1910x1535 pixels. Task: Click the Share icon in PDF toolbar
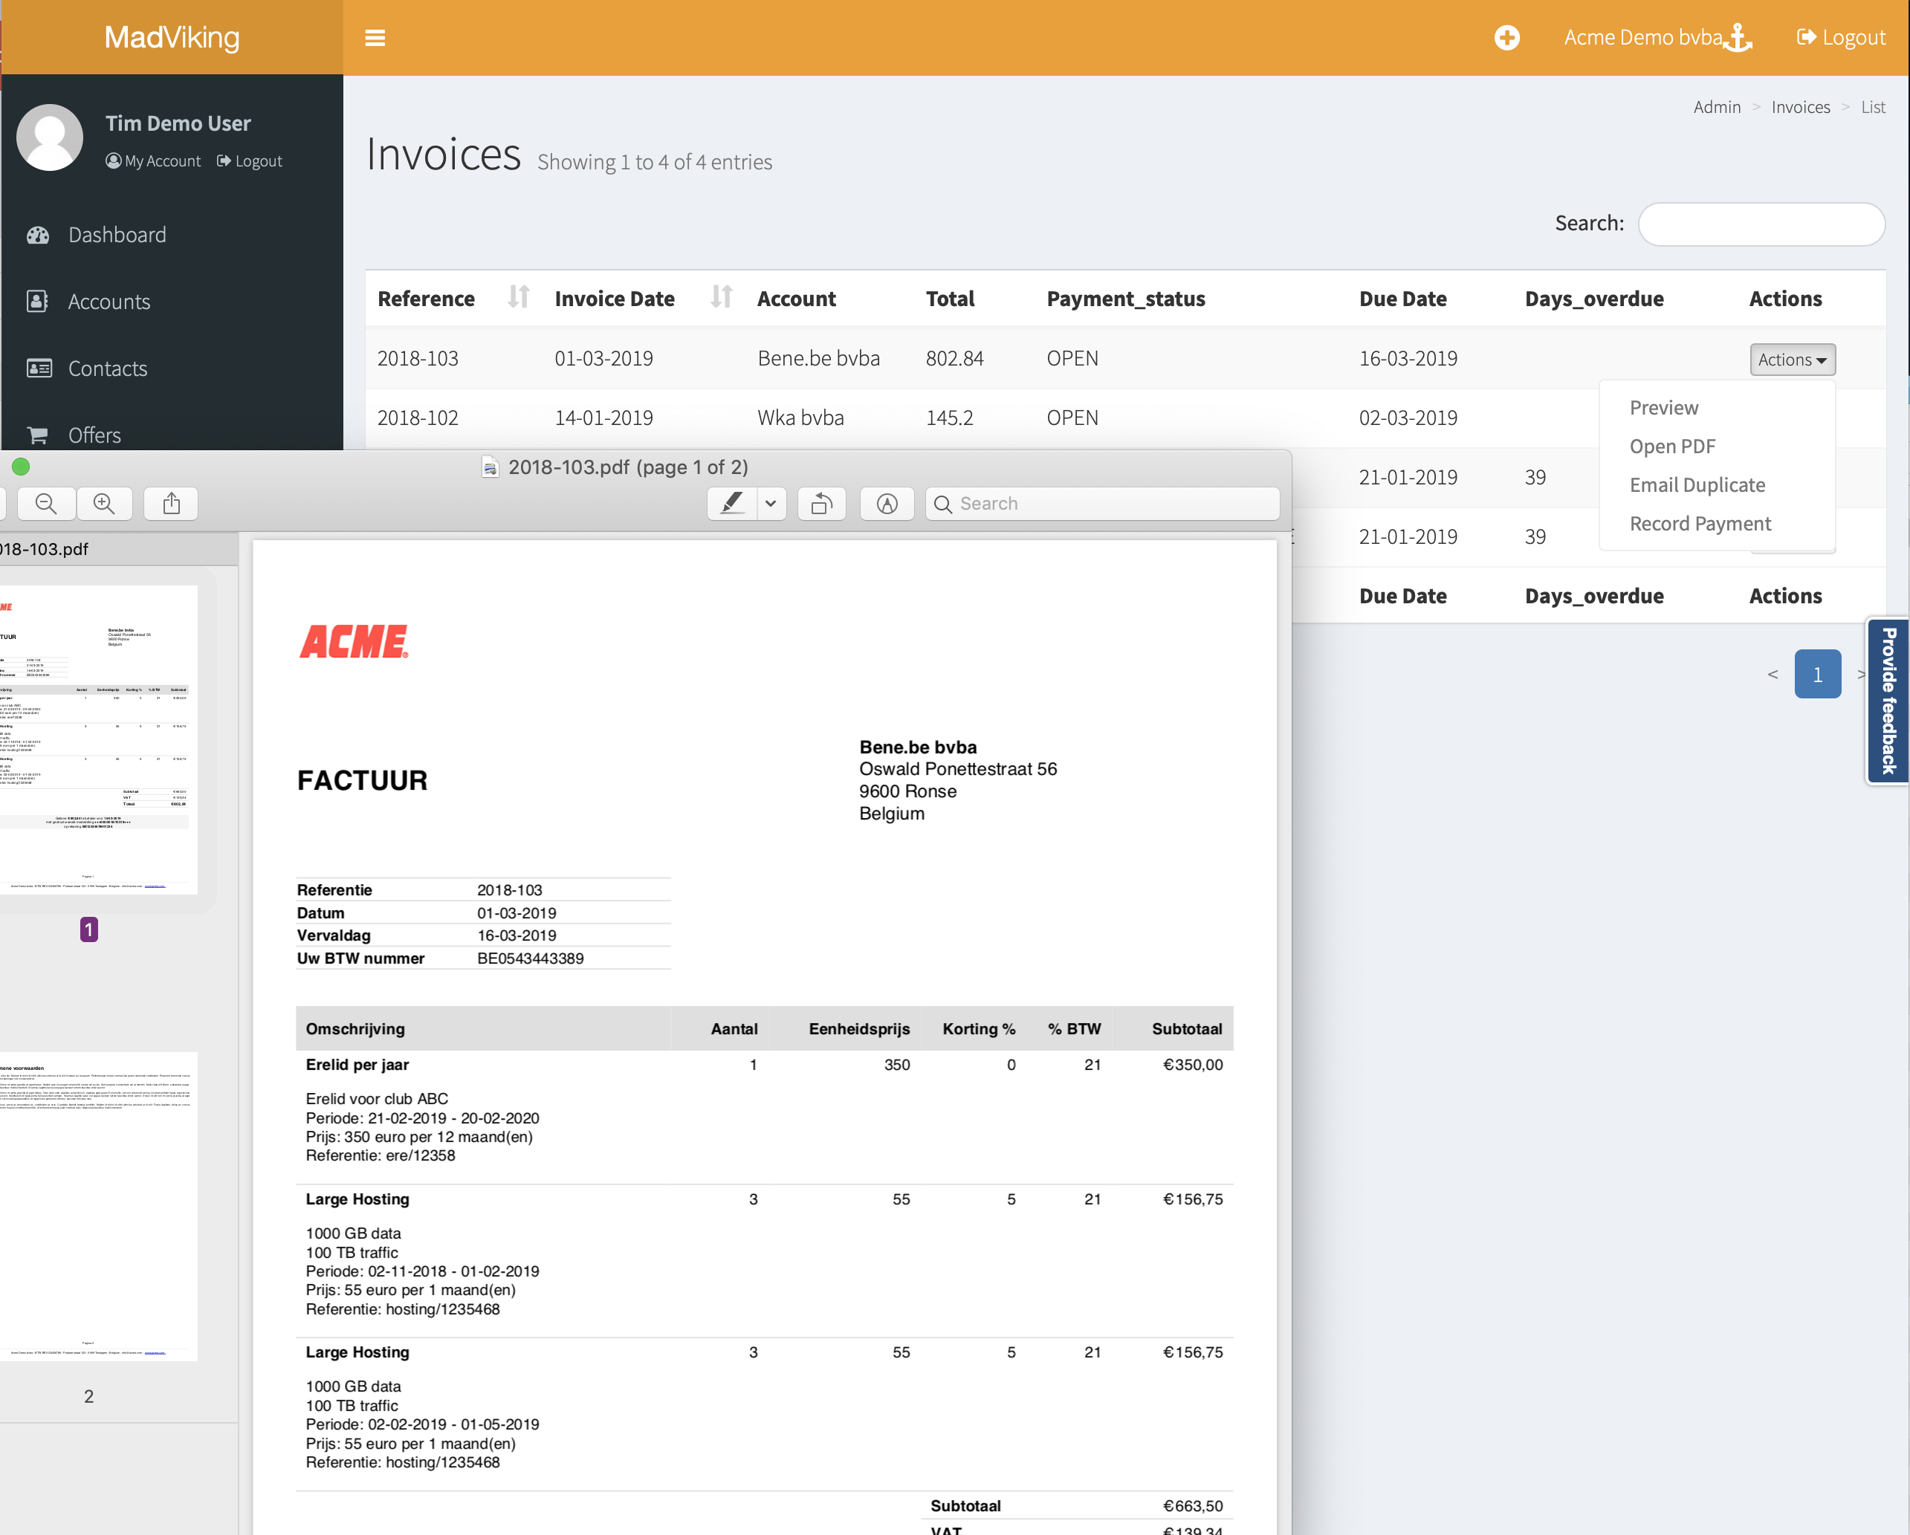click(172, 503)
